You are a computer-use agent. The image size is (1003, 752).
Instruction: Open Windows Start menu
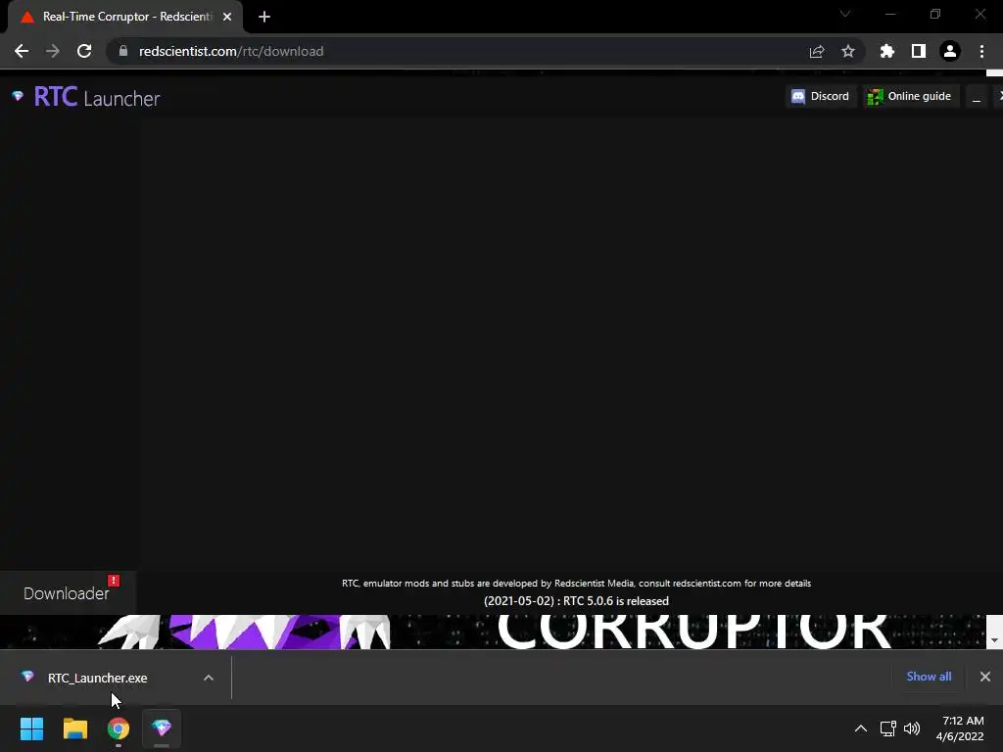point(31,728)
